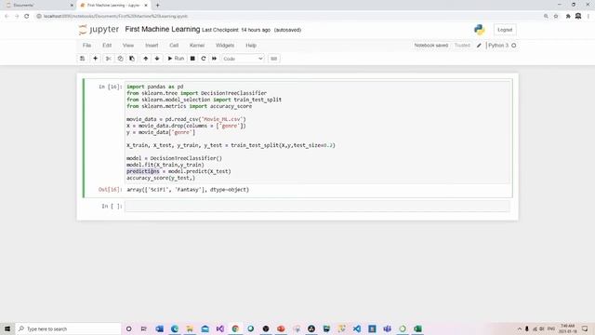The image size is (595, 335).
Task: Click the pencil edit icon near Trusted
Action: point(479,46)
